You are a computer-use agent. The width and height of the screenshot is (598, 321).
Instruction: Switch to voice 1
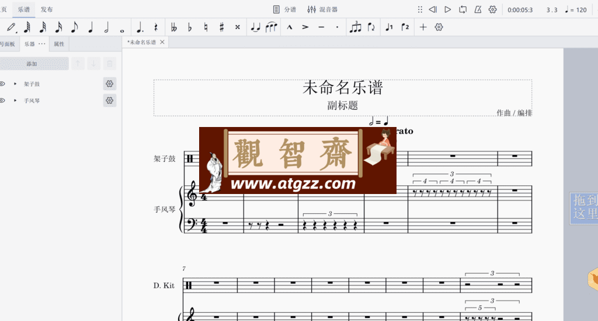[x=389, y=27]
